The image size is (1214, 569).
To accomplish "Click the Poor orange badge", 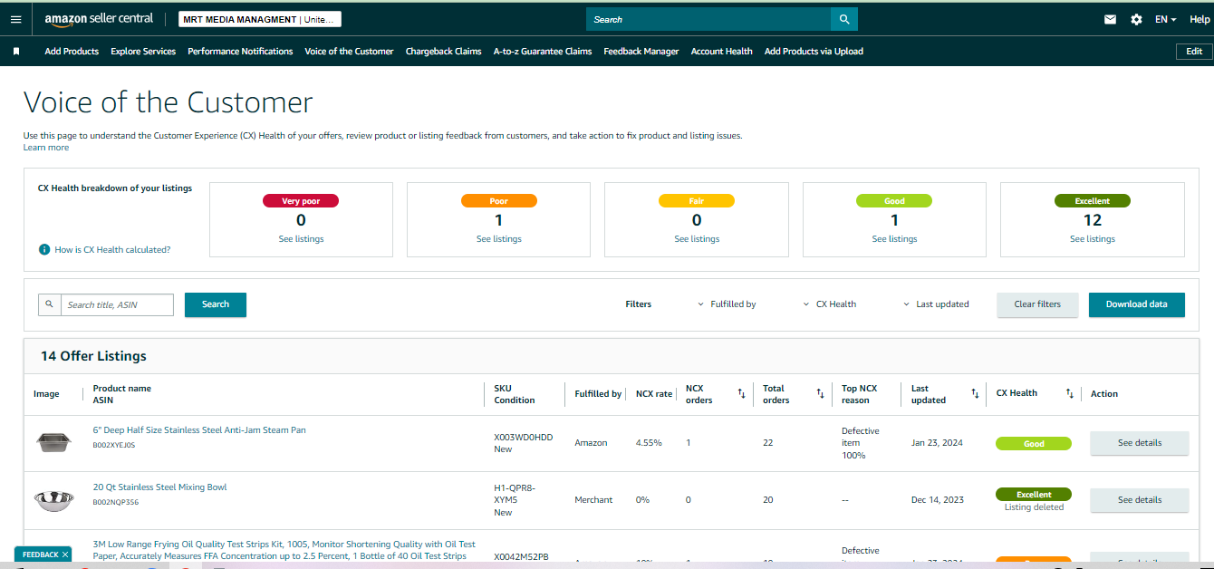I will 499,201.
